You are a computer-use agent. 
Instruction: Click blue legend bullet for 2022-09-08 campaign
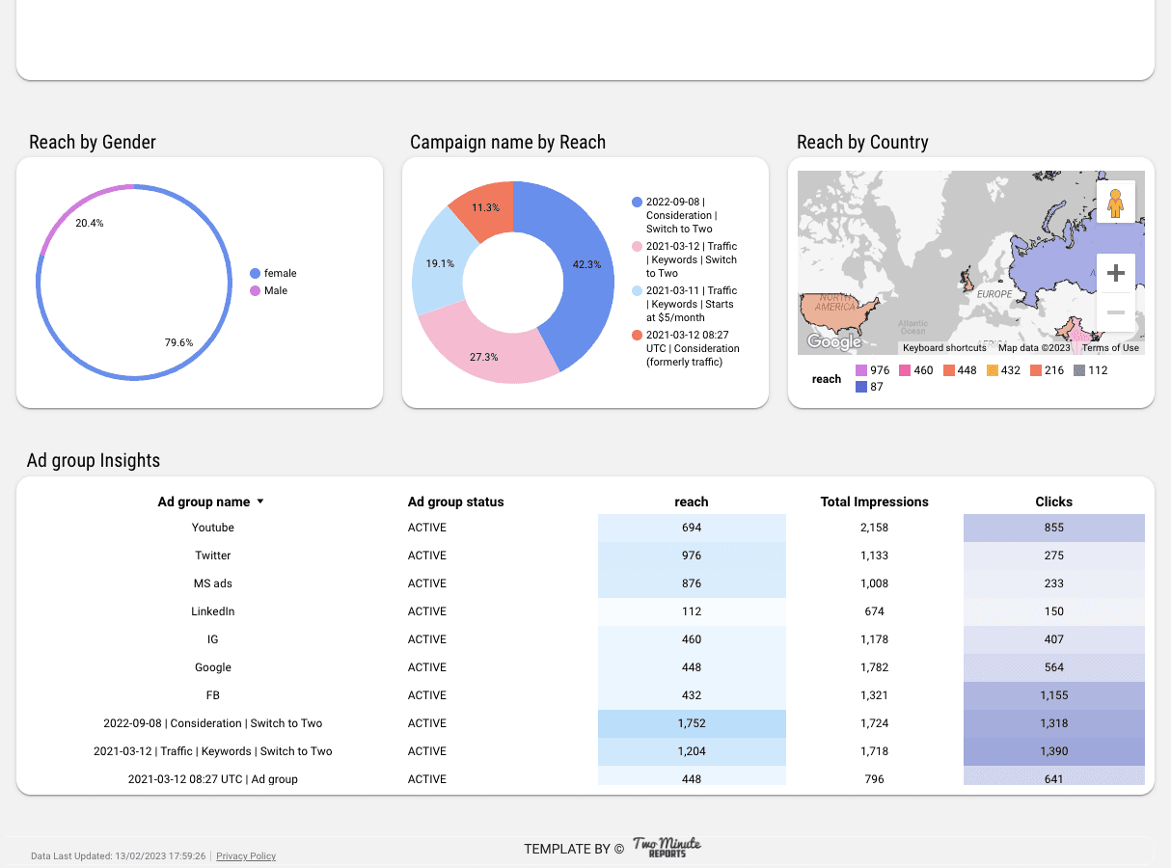[x=635, y=203]
